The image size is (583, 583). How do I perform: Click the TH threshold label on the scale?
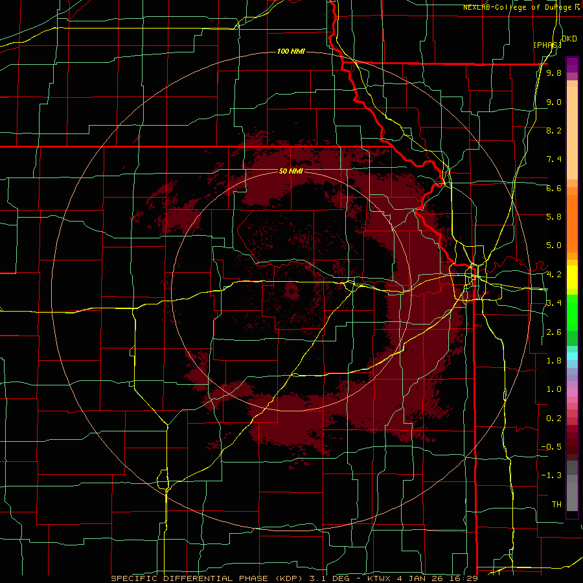pyautogui.click(x=556, y=505)
